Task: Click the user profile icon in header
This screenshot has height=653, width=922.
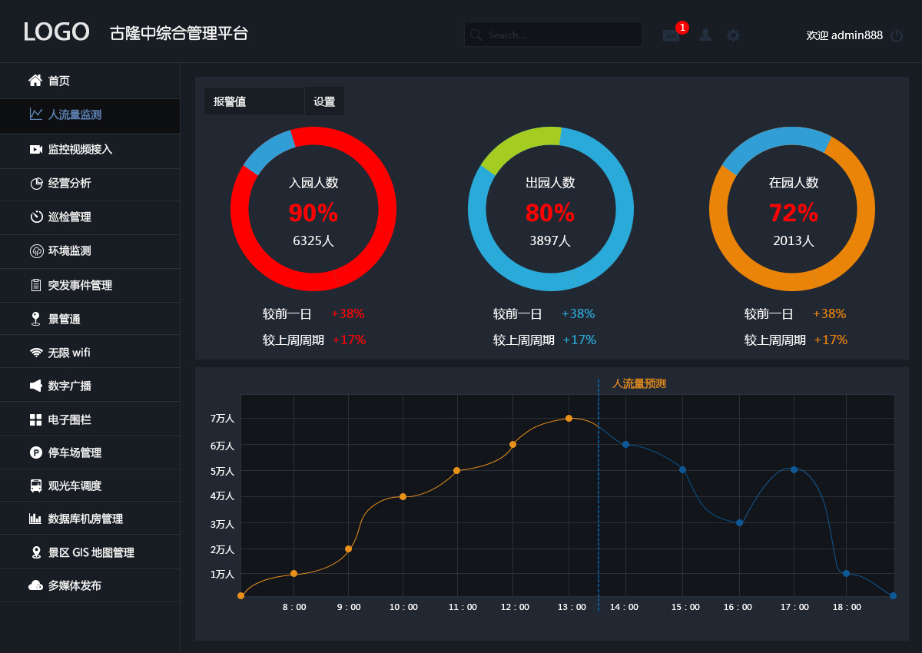Action: (705, 35)
